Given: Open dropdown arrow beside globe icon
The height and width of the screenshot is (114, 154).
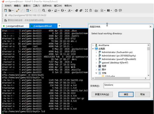Looking at the screenshot, I should 65,10.
